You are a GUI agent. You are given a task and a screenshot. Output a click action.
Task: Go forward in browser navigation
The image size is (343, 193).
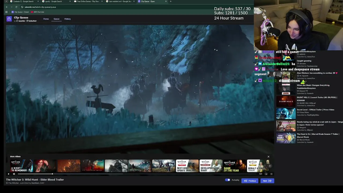point(12,7)
